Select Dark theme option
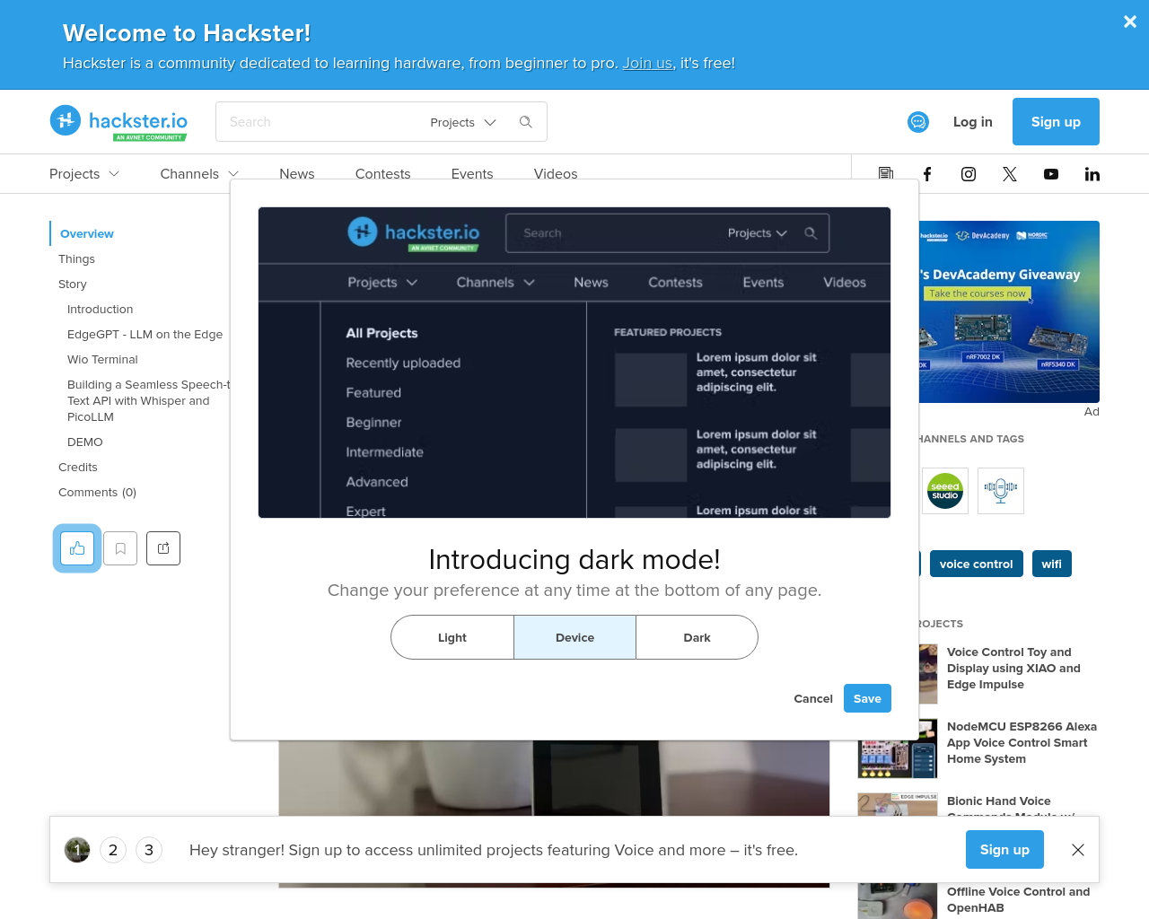Screen dimensions: 1149x919 tap(697, 637)
